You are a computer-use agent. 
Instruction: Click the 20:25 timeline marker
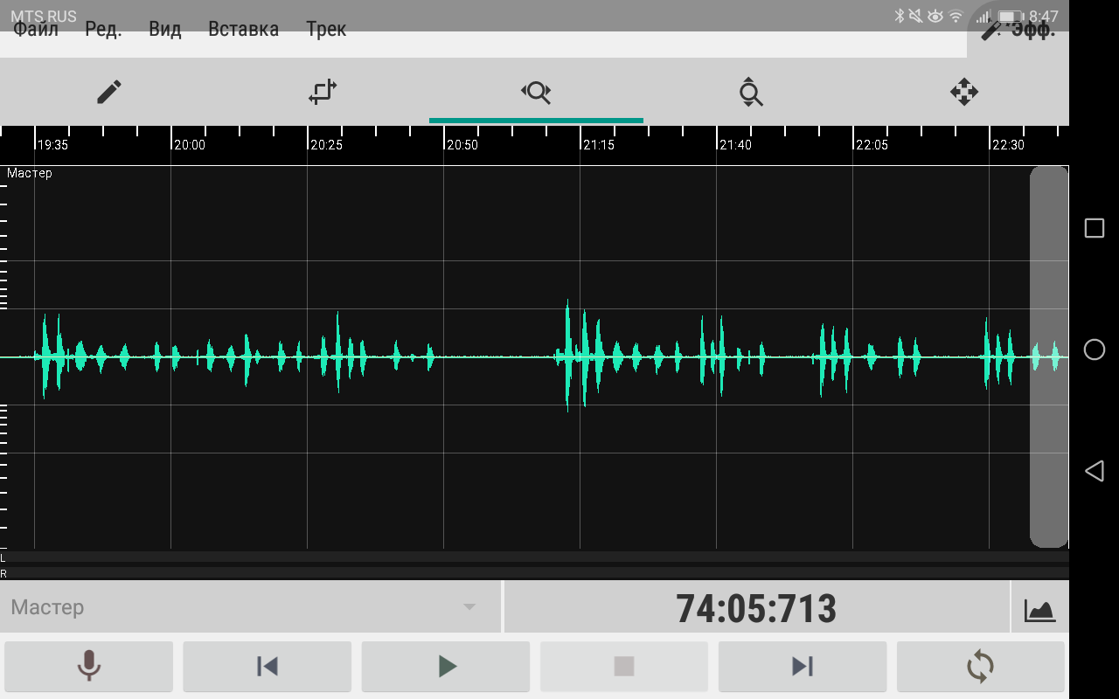click(x=326, y=145)
